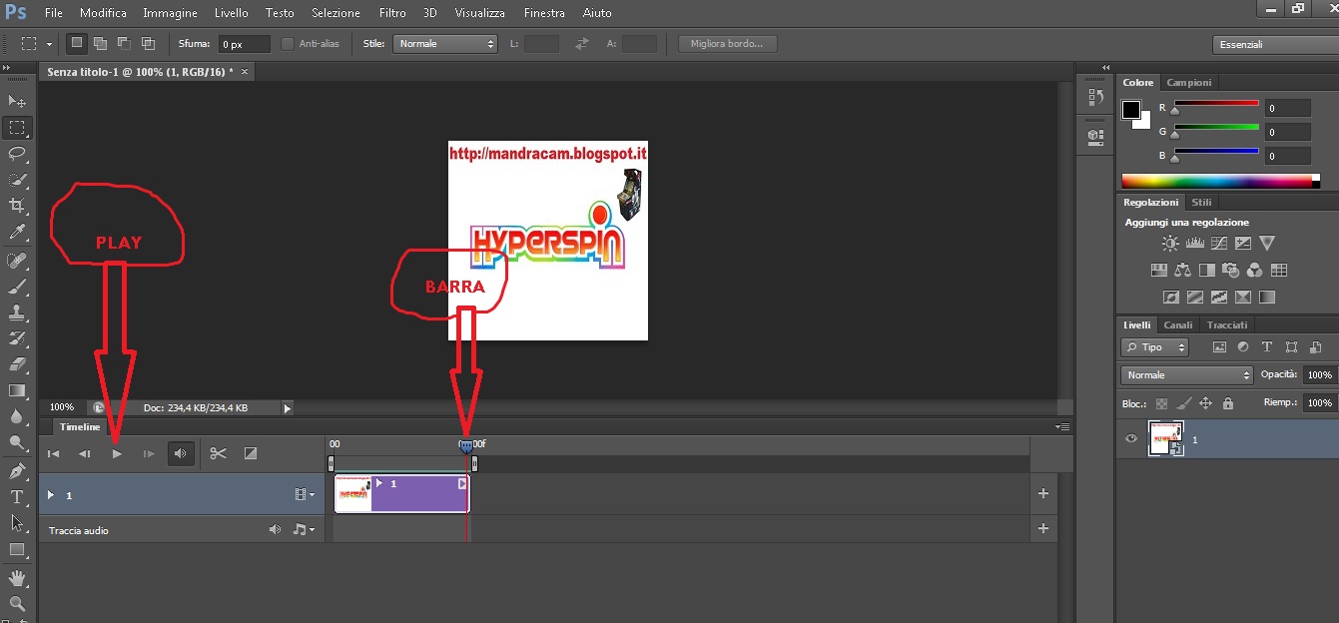Add a transition using the timeline transition icon
1339x623 pixels.
coord(250,453)
